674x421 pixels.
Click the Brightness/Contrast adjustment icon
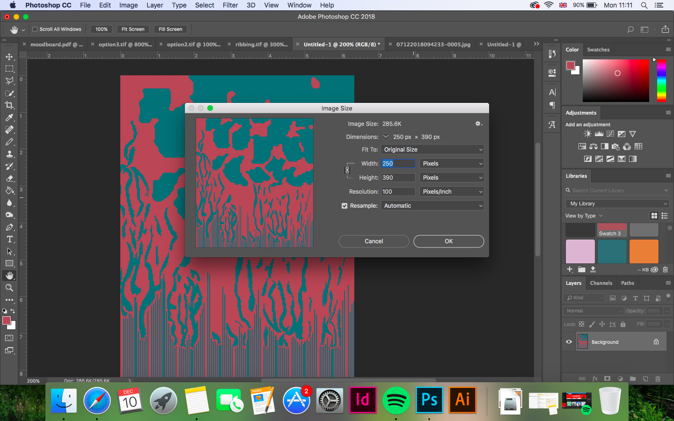pos(587,134)
